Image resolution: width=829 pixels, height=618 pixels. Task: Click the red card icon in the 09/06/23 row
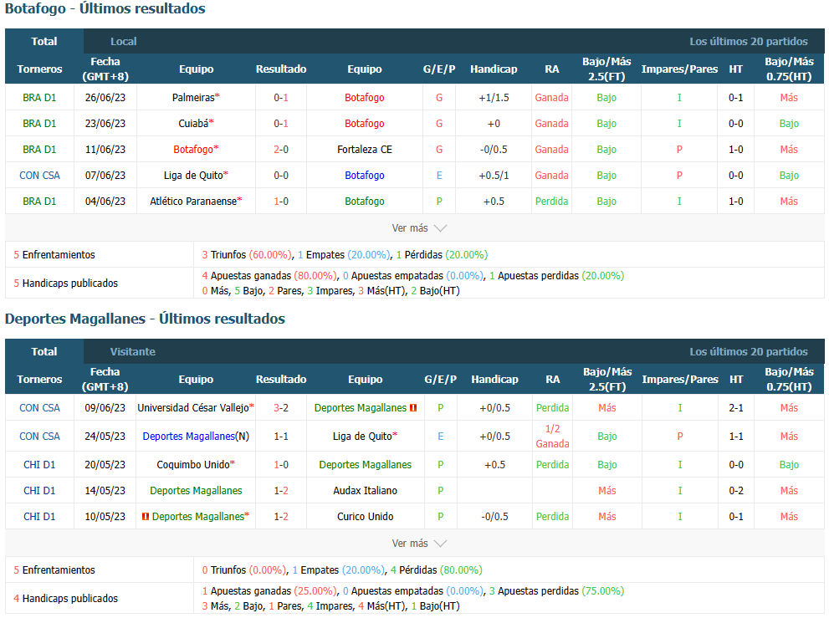click(x=413, y=407)
